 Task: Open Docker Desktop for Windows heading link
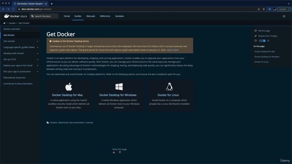pyautogui.click(x=118, y=95)
